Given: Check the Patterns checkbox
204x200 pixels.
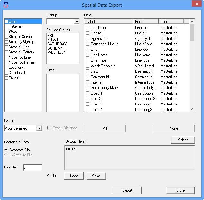Looking at the screenshot, I should [6, 27].
